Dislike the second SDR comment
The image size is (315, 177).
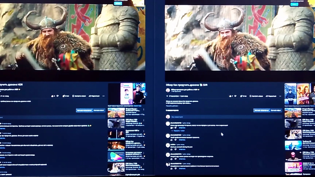(175, 140)
